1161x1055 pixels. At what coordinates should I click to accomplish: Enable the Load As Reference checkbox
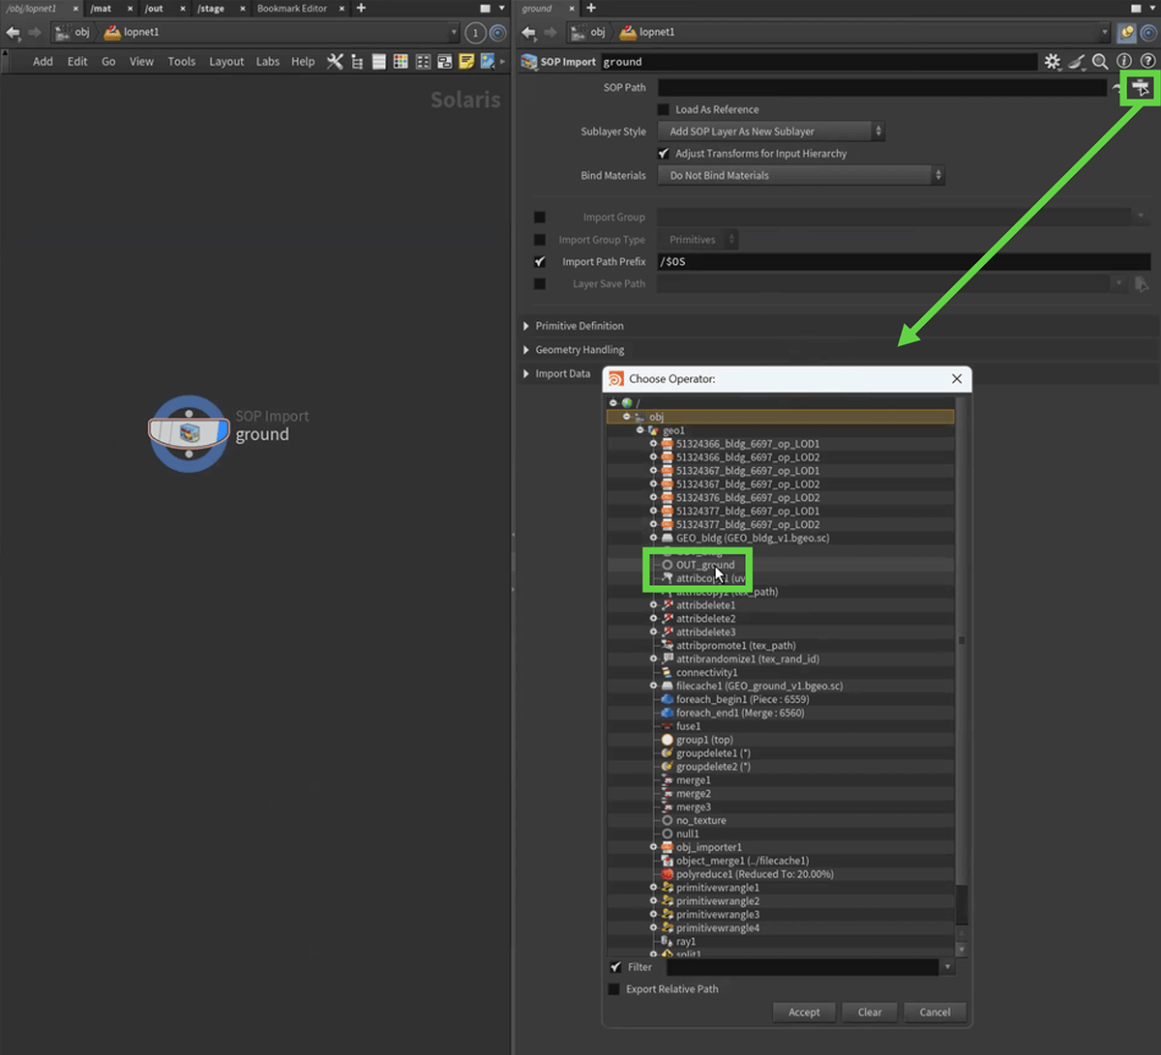[x=664, y=110]
